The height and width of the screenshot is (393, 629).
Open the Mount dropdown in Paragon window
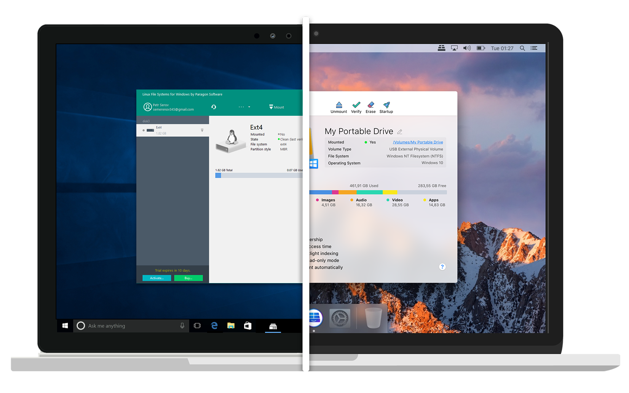(276, 107)
